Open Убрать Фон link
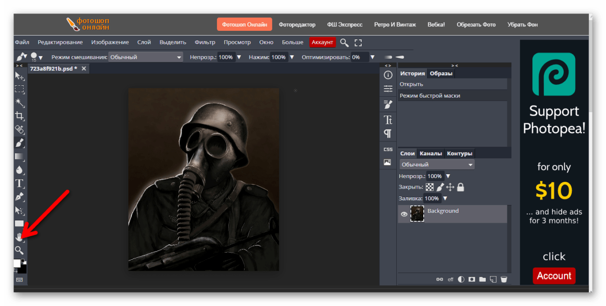 coord(522,25)
